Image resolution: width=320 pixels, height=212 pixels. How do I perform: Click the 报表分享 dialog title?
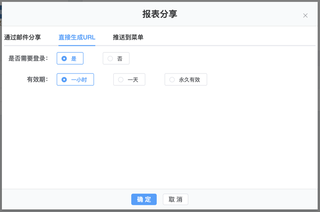coord(160,14)
